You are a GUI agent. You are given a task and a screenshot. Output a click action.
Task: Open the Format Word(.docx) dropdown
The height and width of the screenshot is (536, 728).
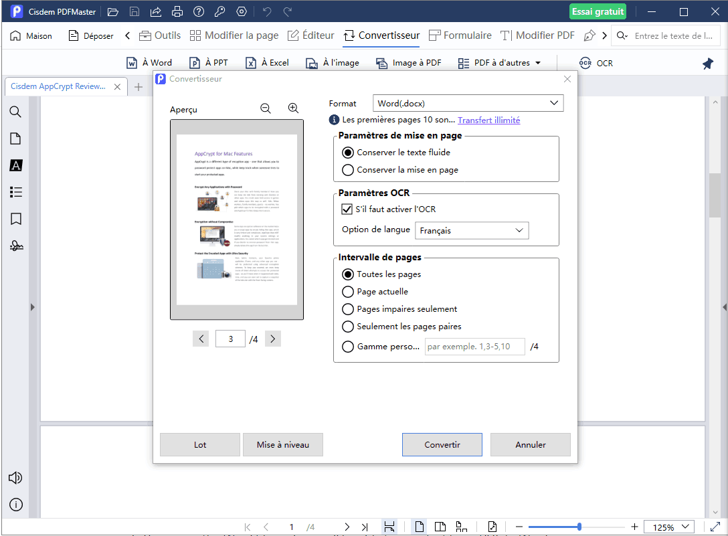click(x=468, y=103)
